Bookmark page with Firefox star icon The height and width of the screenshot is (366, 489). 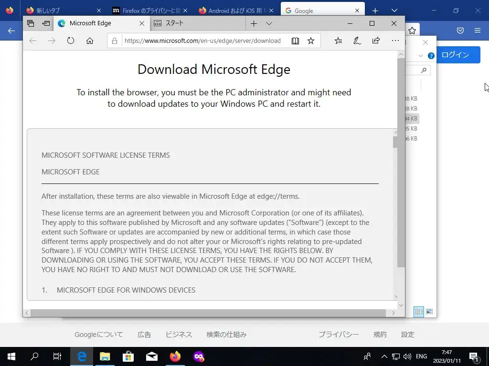click(412, 30)
